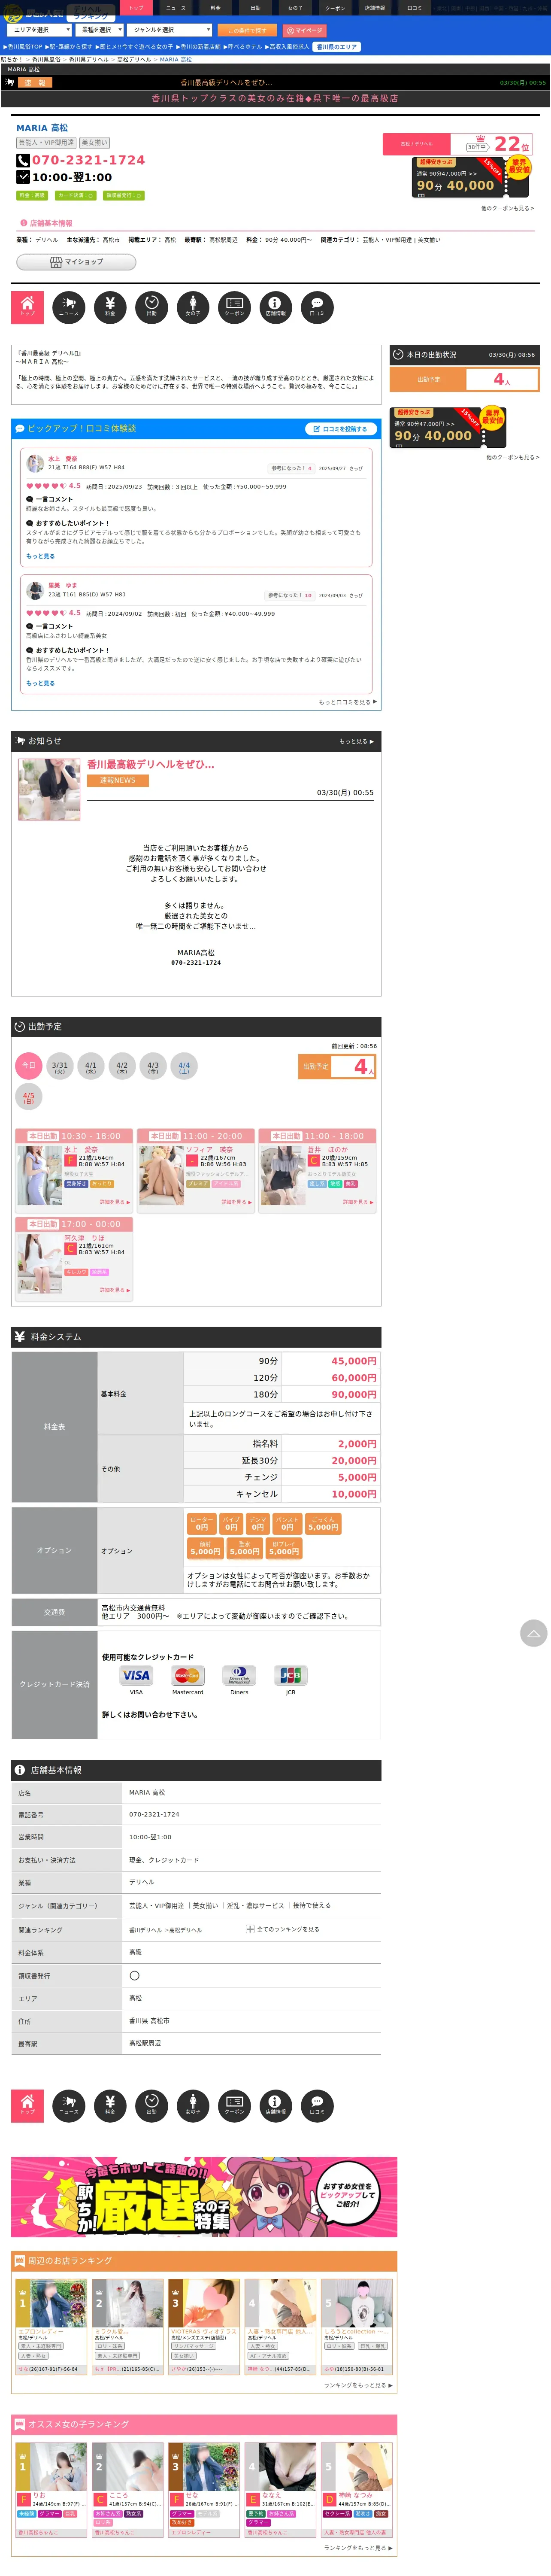This screenshot has width=551, height=2576.
Task: Click the red phone icon by 070-2321-1724
Action: pyautogui.click(x=23, y=160)
